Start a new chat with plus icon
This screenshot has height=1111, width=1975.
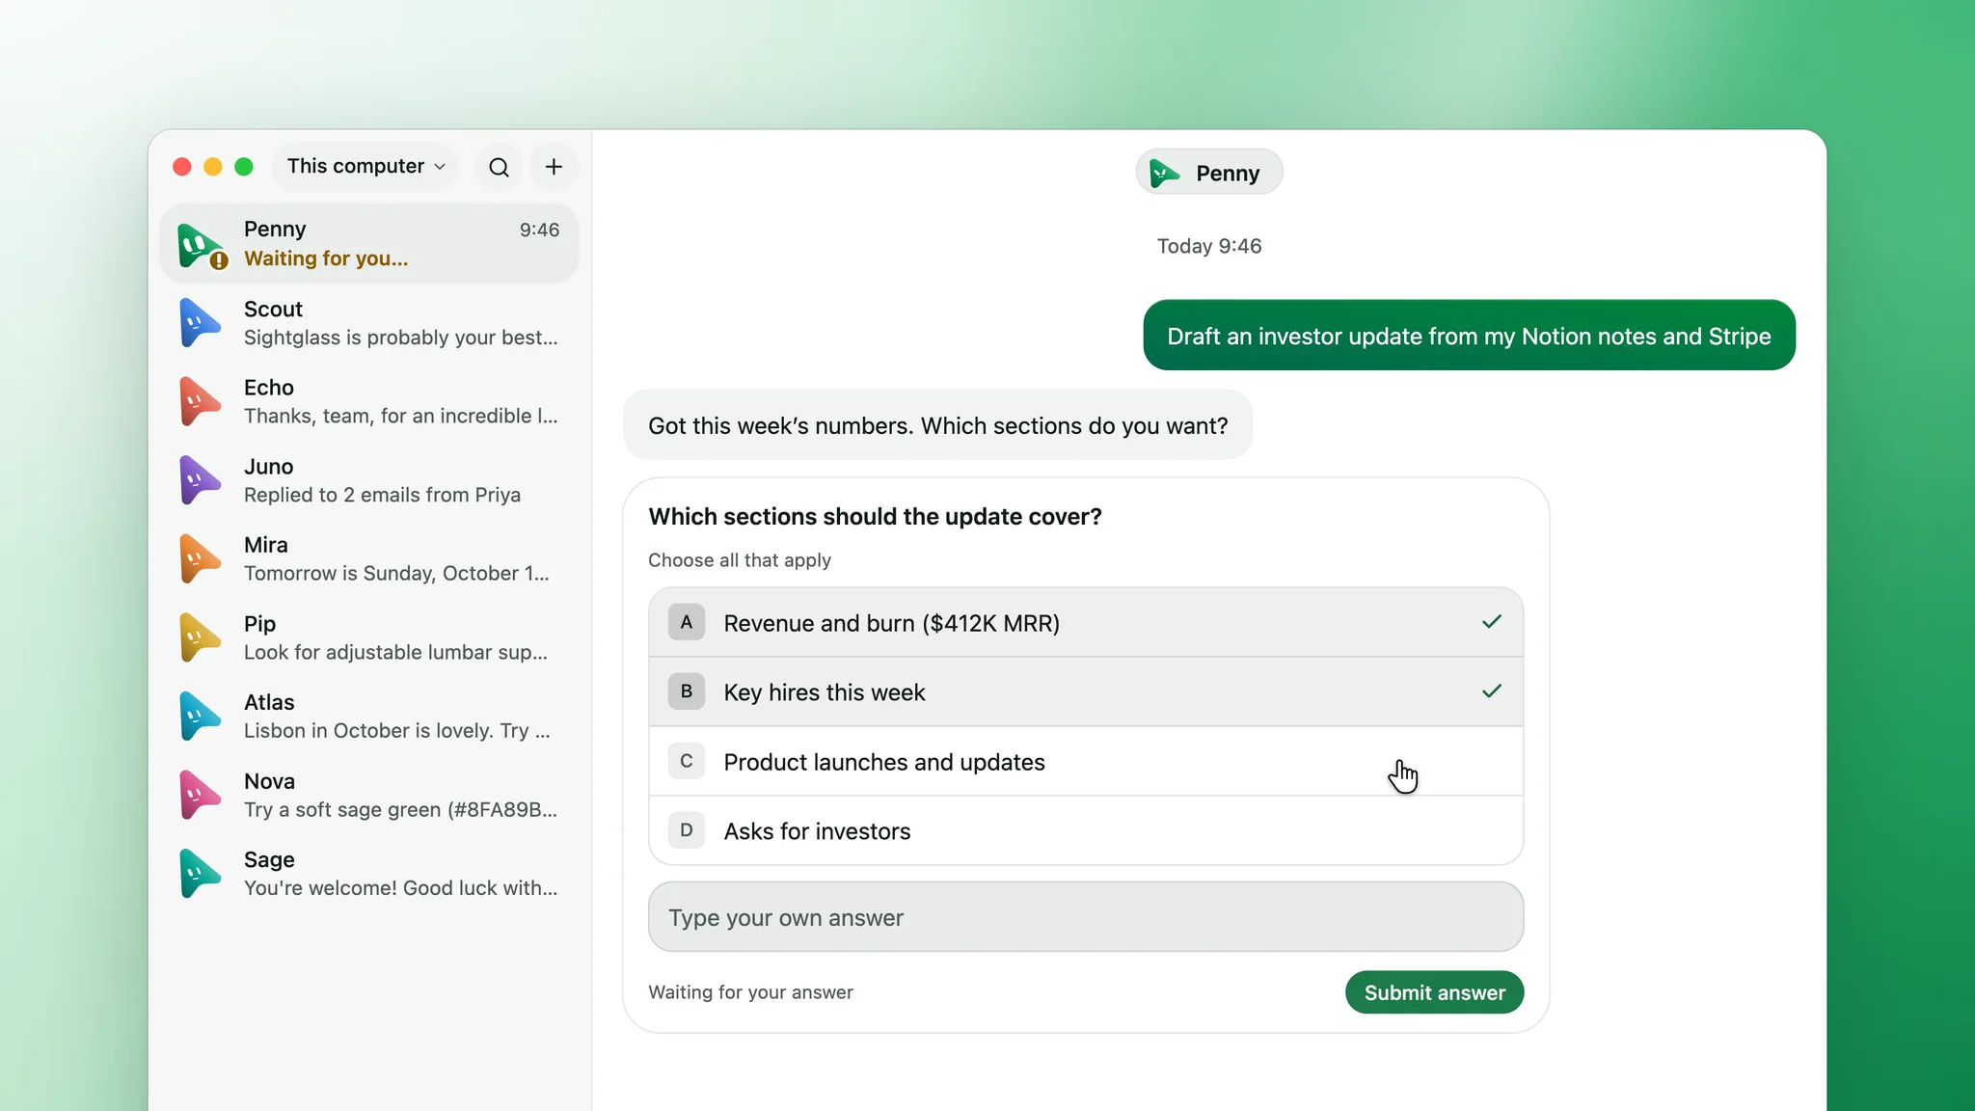pos(554,167)
